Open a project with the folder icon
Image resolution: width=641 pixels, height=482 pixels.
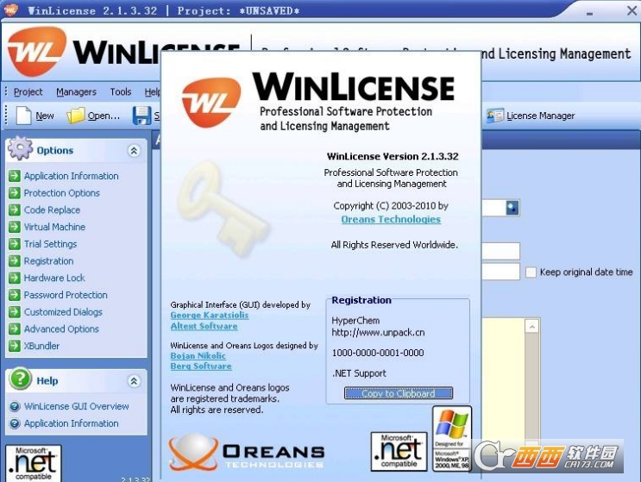76,116
